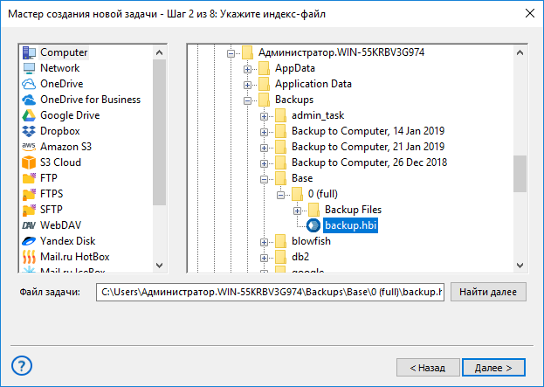Expand the Application Data folder node
Viewport: 544px width, 387px height.
[247, 85]
